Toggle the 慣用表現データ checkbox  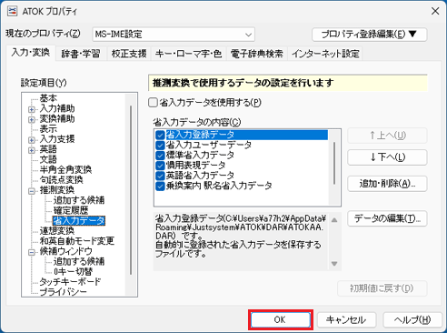click(x=160, y=166)
